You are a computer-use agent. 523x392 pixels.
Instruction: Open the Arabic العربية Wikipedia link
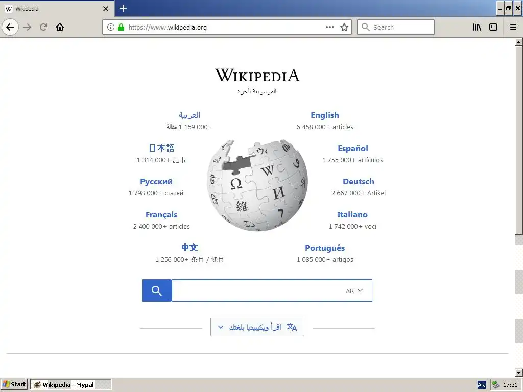coord(189,115)
